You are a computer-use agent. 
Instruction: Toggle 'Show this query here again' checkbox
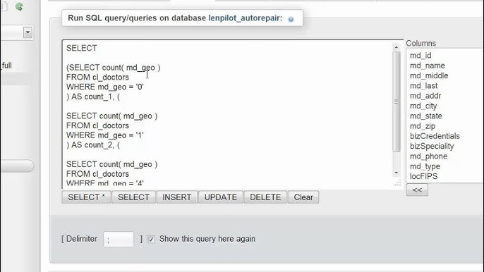[151, 239]
